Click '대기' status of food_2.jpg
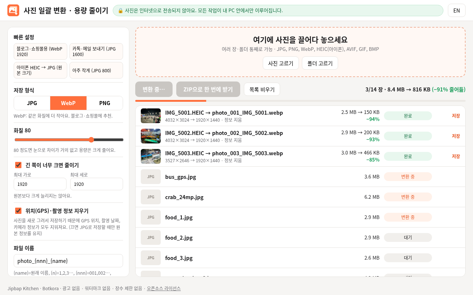This screenshot has height=295, width=473. click(408, 237)
